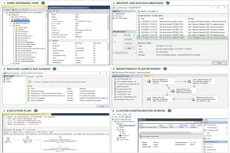Uncheck the SQL Server Agent log checkbox

coord(114,18)
